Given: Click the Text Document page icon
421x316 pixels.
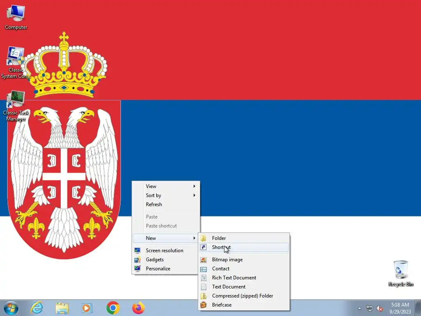Looking at the screenshot, I should 204,287.
